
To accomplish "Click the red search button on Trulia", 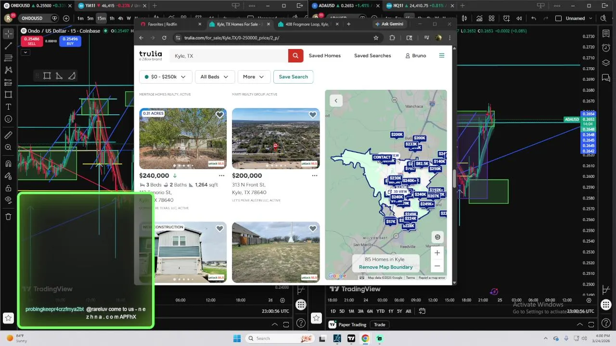I will pyautogui.click(x=296, y=56).
